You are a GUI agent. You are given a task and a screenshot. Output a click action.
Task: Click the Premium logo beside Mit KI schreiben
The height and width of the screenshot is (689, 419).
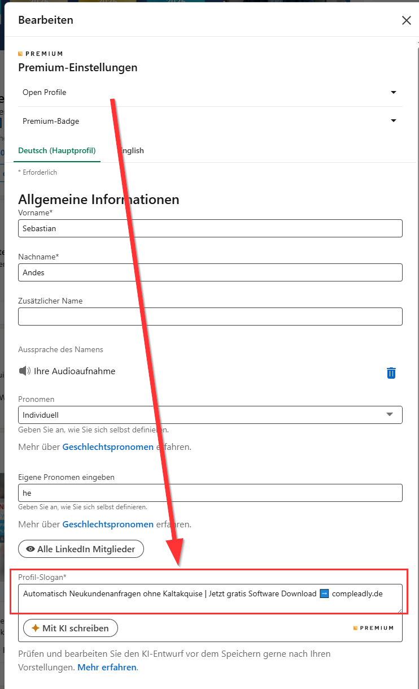373,628
